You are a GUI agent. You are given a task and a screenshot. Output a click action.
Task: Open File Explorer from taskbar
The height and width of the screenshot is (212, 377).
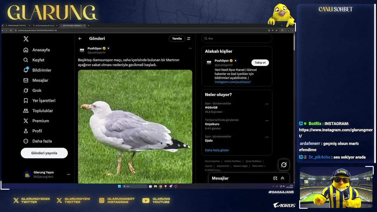click(x=156, y=186)
